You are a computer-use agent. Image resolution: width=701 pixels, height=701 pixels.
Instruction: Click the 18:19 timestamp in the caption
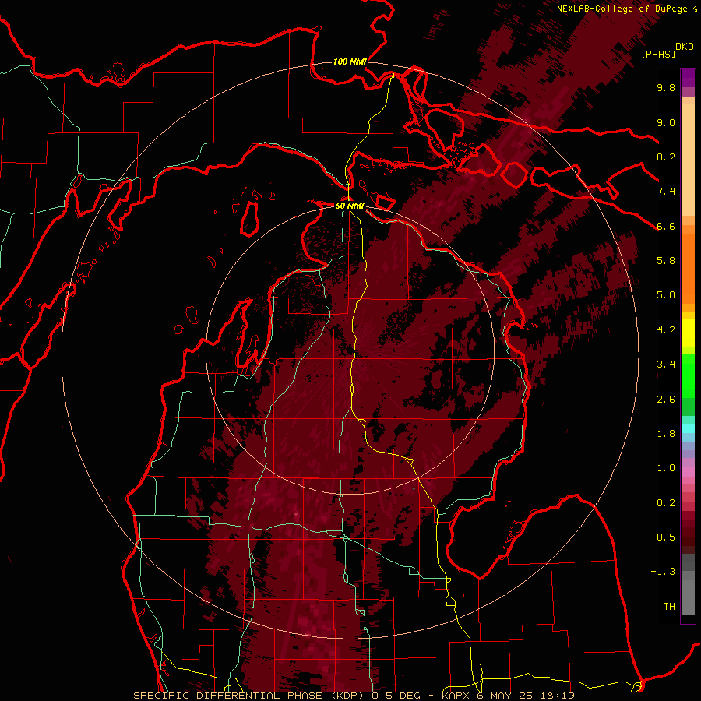coord(559,696)
